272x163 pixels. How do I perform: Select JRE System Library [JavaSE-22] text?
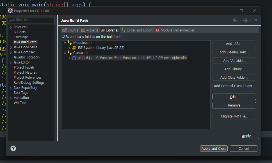pos(101,48)
